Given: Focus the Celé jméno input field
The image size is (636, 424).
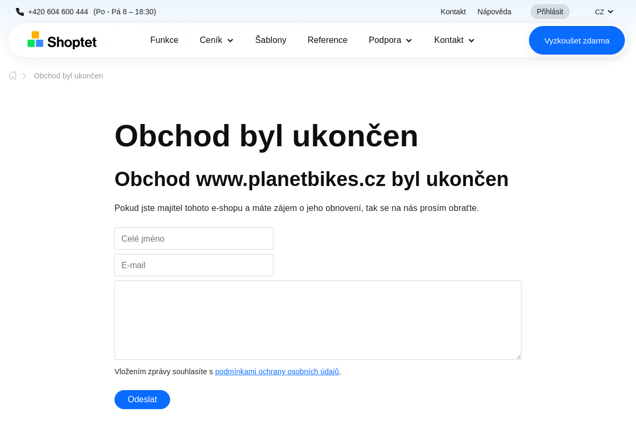Looking at the screenshot, I should pos(194,238).
